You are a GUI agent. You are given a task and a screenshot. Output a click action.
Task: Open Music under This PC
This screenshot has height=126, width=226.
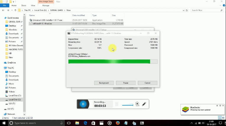point(11,84)
